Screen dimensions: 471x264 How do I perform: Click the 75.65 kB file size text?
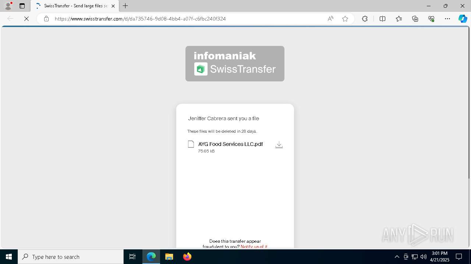pyautogui.click(x=206, y=151)
